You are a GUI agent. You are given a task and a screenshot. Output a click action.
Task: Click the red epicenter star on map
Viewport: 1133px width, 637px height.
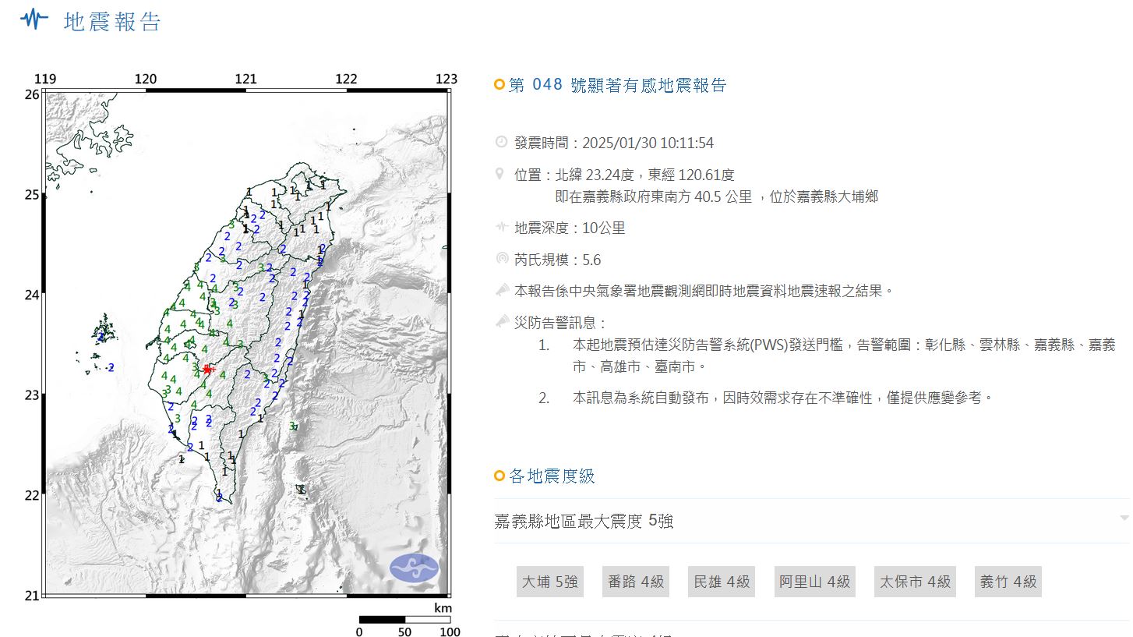206,369
